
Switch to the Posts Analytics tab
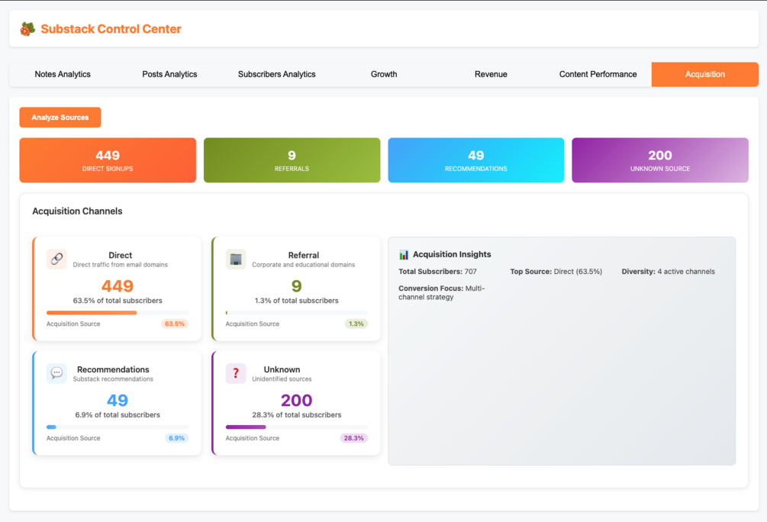[x=169, y=74]
